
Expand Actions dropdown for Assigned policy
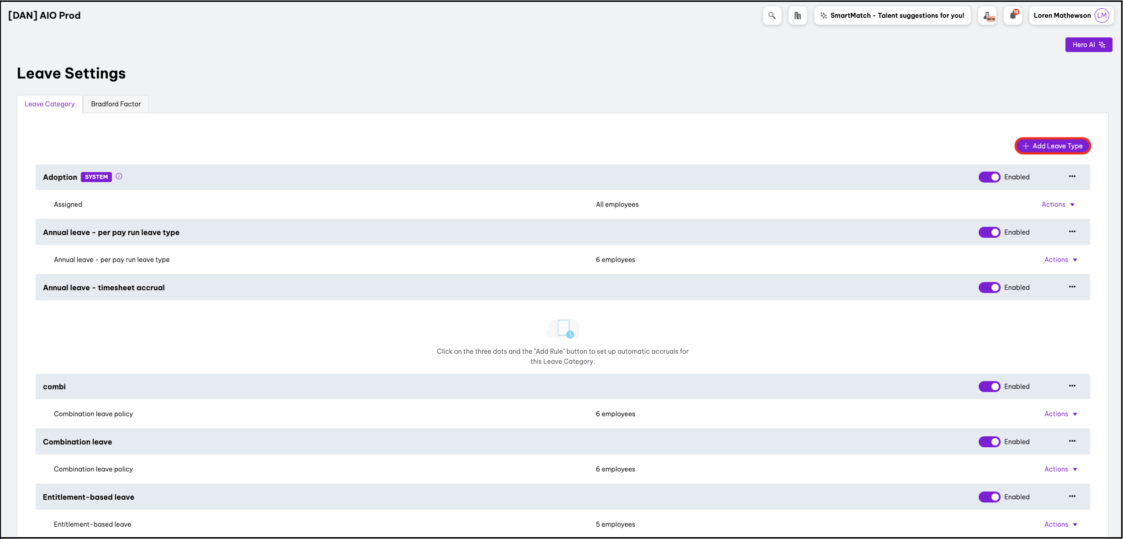(x=1058, y=204)
